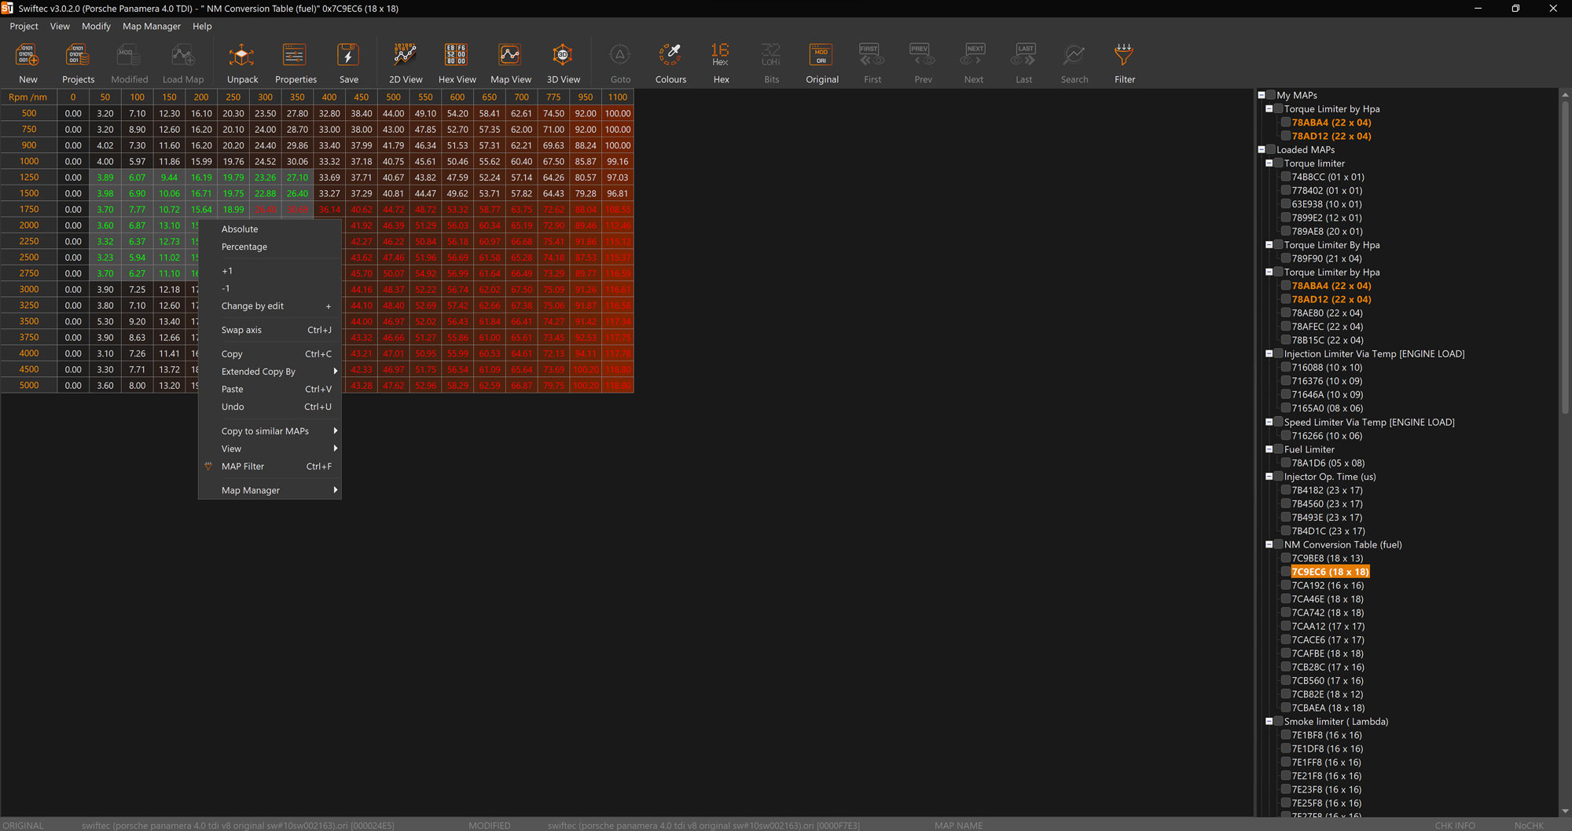Tick checkbox for map 78A1D6 (05 x 08)

coord(1286,463)
